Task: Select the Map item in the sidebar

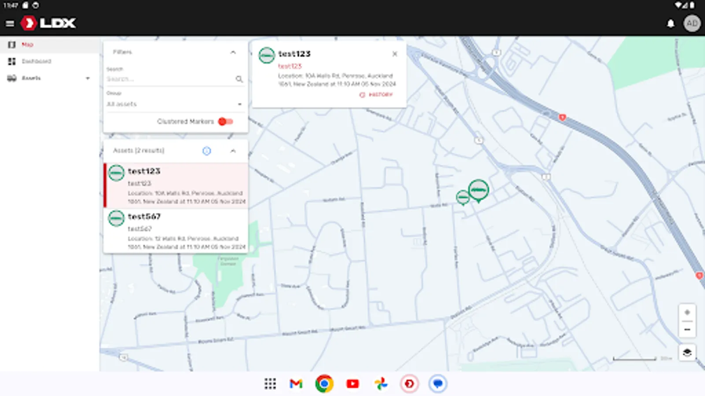Action: pyautogui.click(x=27, y=44)
